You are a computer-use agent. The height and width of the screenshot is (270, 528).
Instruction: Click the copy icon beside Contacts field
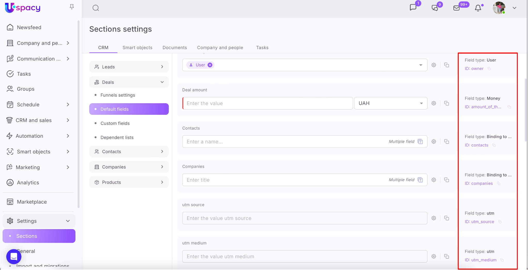point(447,142)
